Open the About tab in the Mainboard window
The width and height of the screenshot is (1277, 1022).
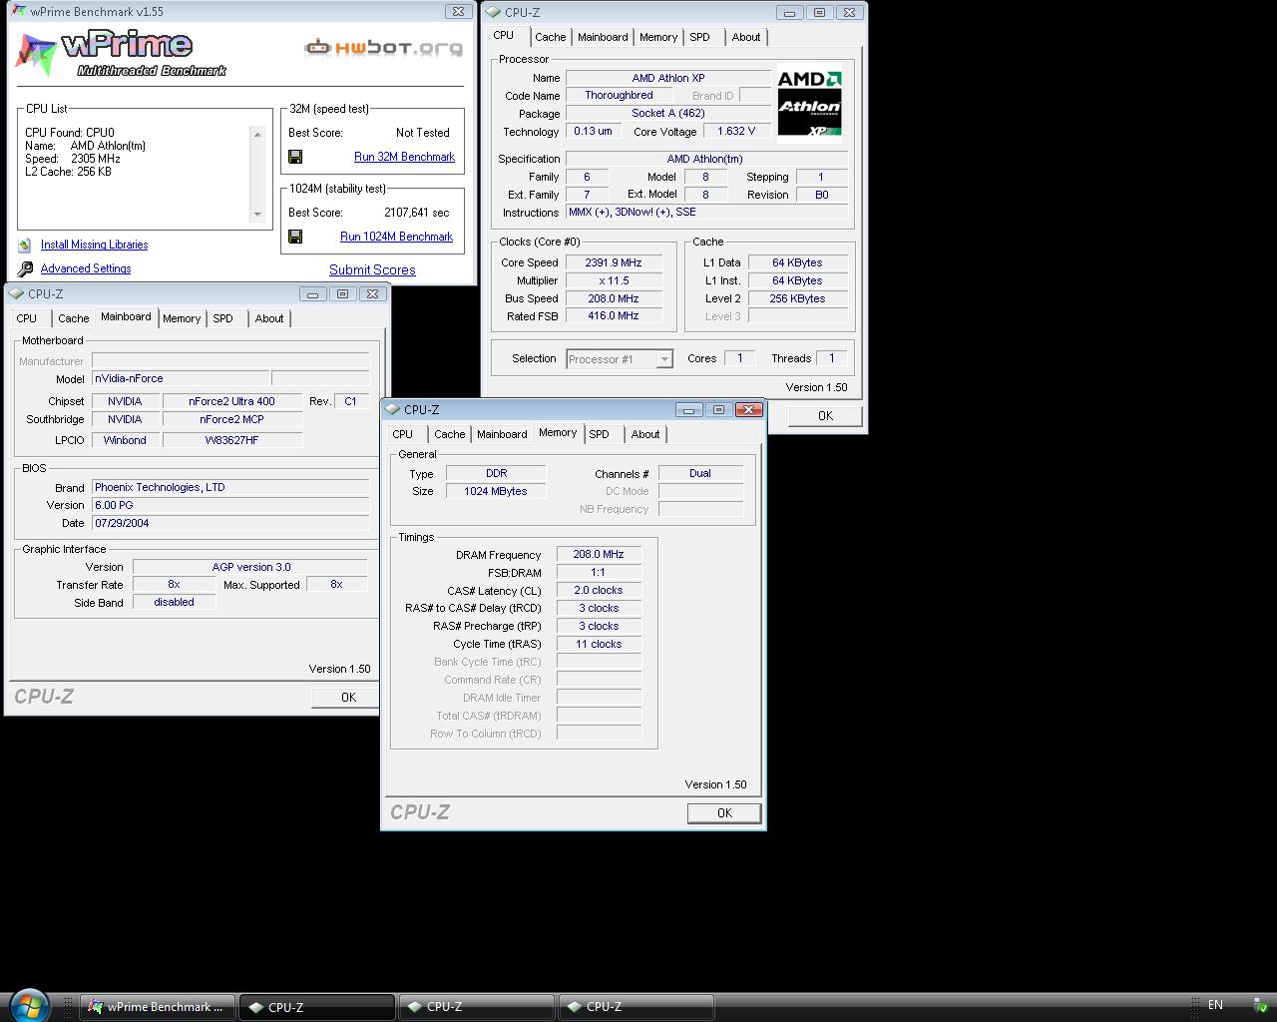(269, 318)
